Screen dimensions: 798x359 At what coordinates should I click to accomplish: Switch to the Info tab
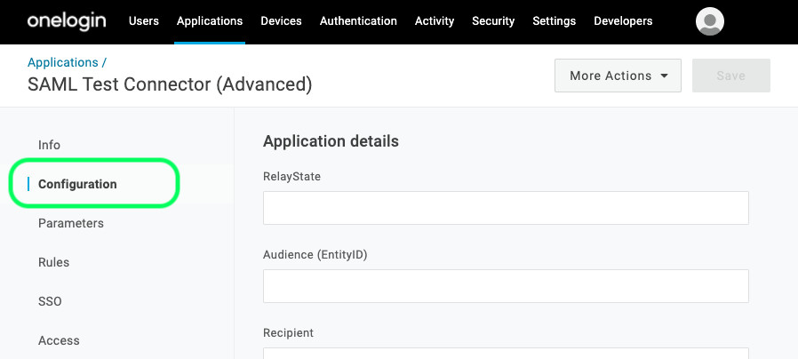[49, 145]
